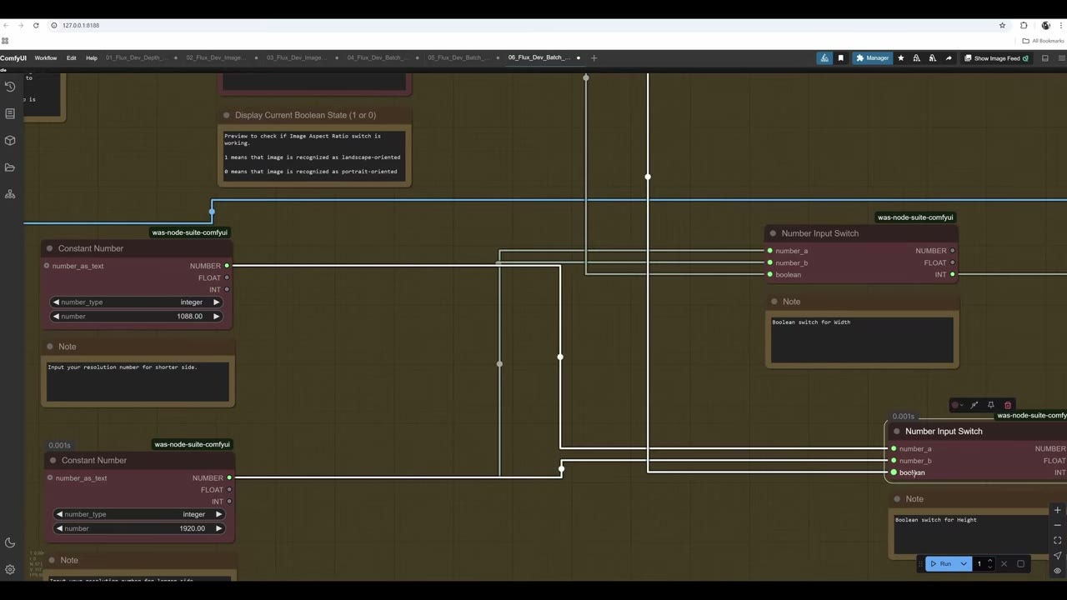Toggle dark theme moon icon
The height and width of the screenshot is (600, 1067).
click(x=10, y=543)
